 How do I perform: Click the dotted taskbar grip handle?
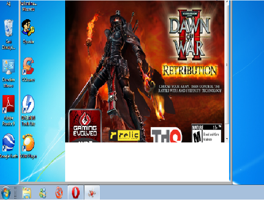click(15, 193)
